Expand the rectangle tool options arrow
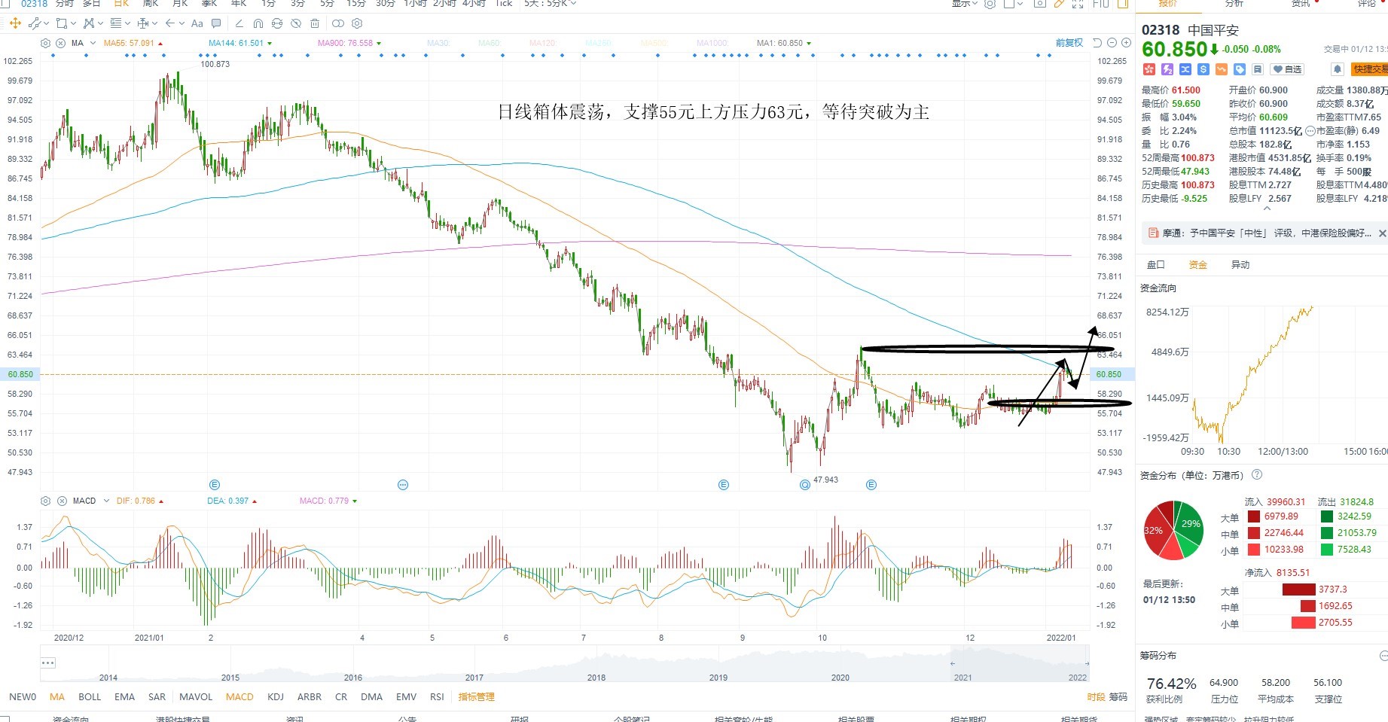Viewport: 1388px width, 722px height. pyautogui.click(x=73, y=23)
